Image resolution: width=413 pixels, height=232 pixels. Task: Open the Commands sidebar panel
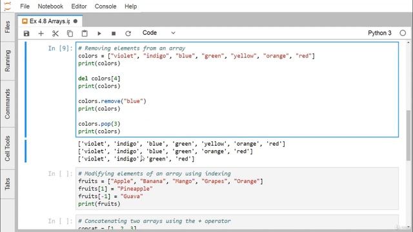pos(7,104)
